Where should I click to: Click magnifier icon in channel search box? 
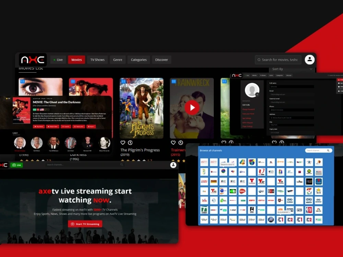[x=328, y=150]
